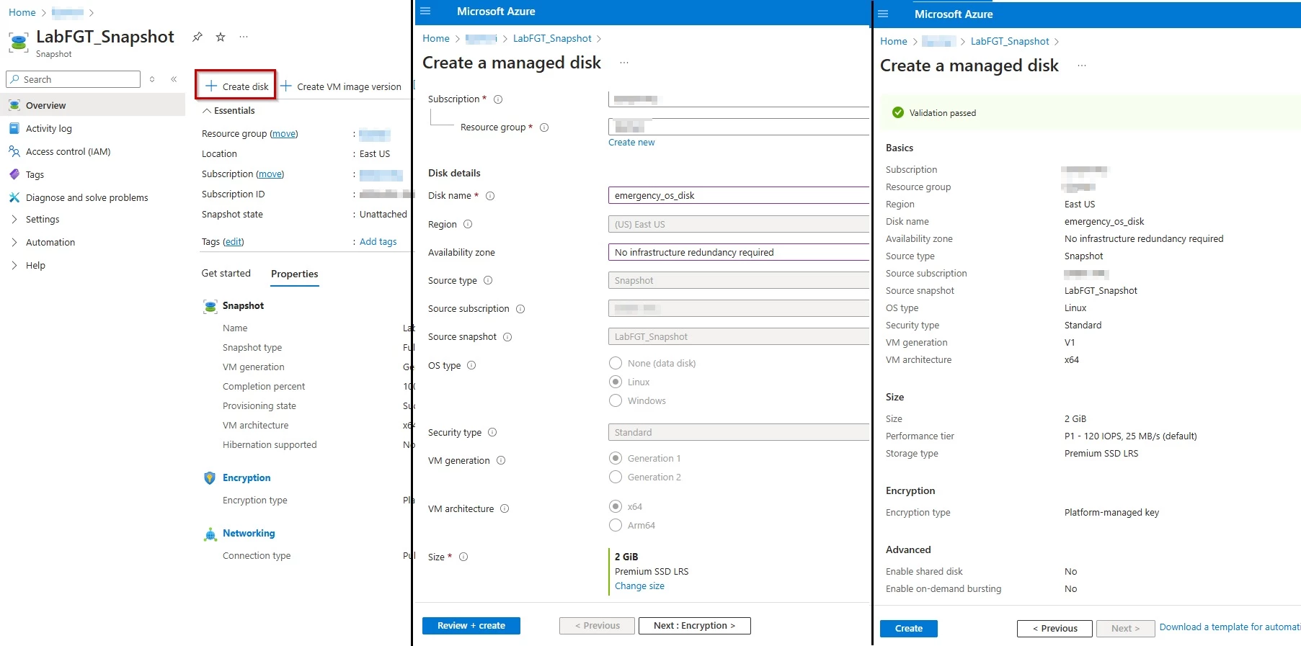Open the Subscription dropdown in the Create disk form

tap(739, 99)
